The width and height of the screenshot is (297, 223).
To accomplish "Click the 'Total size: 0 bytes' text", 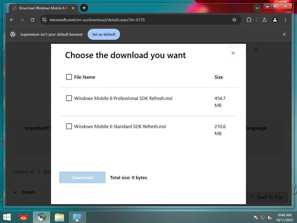I will tap(128, 177).
